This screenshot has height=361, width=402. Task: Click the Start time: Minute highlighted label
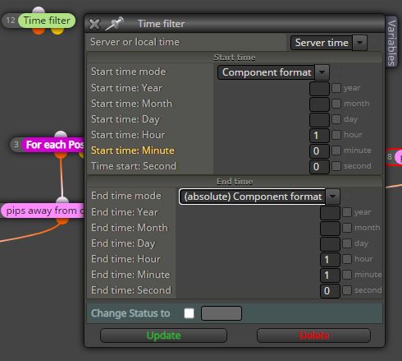tap(133, 150)
